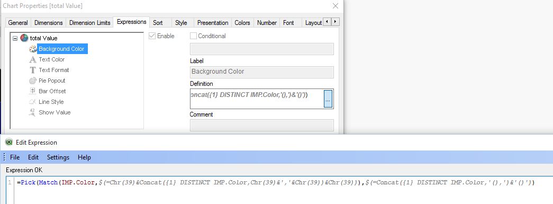Click the Conditional expression input field

[262, 49]
